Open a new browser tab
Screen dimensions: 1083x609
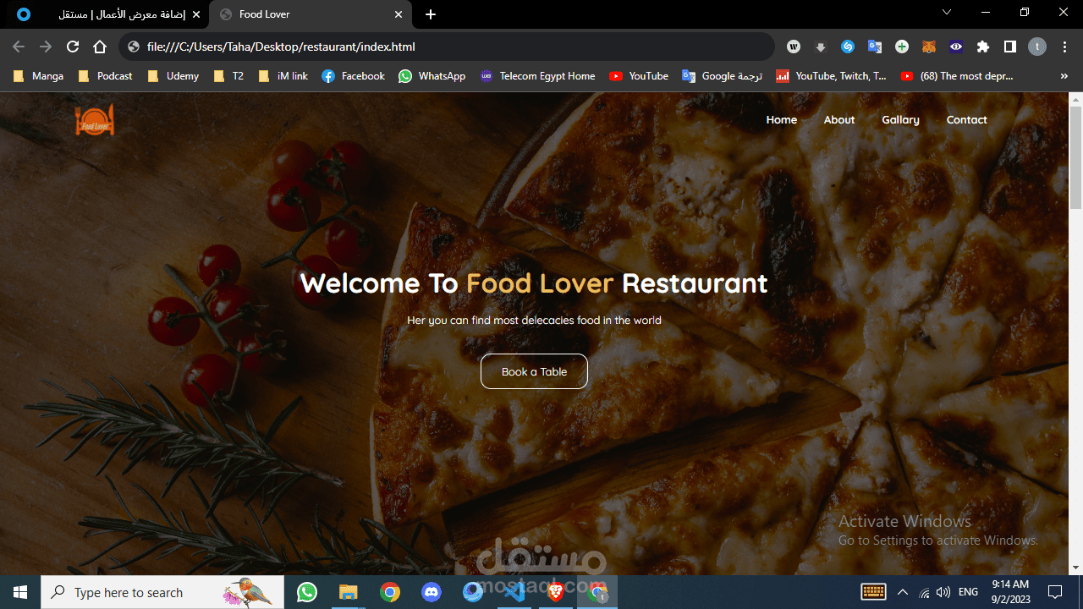[431, 14]
